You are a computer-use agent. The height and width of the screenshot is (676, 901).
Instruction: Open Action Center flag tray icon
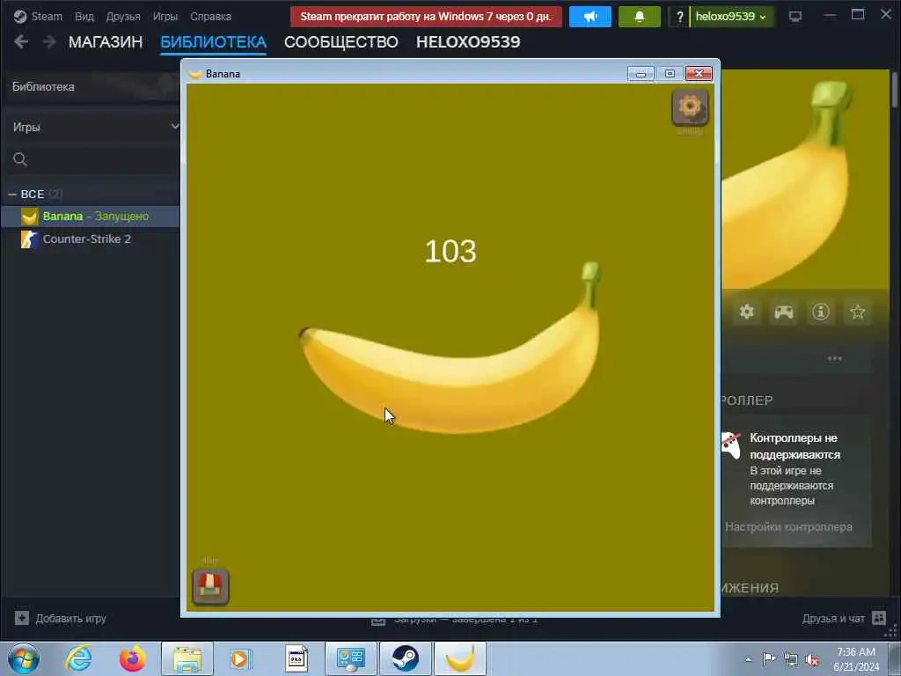click(x=769, y=658)
